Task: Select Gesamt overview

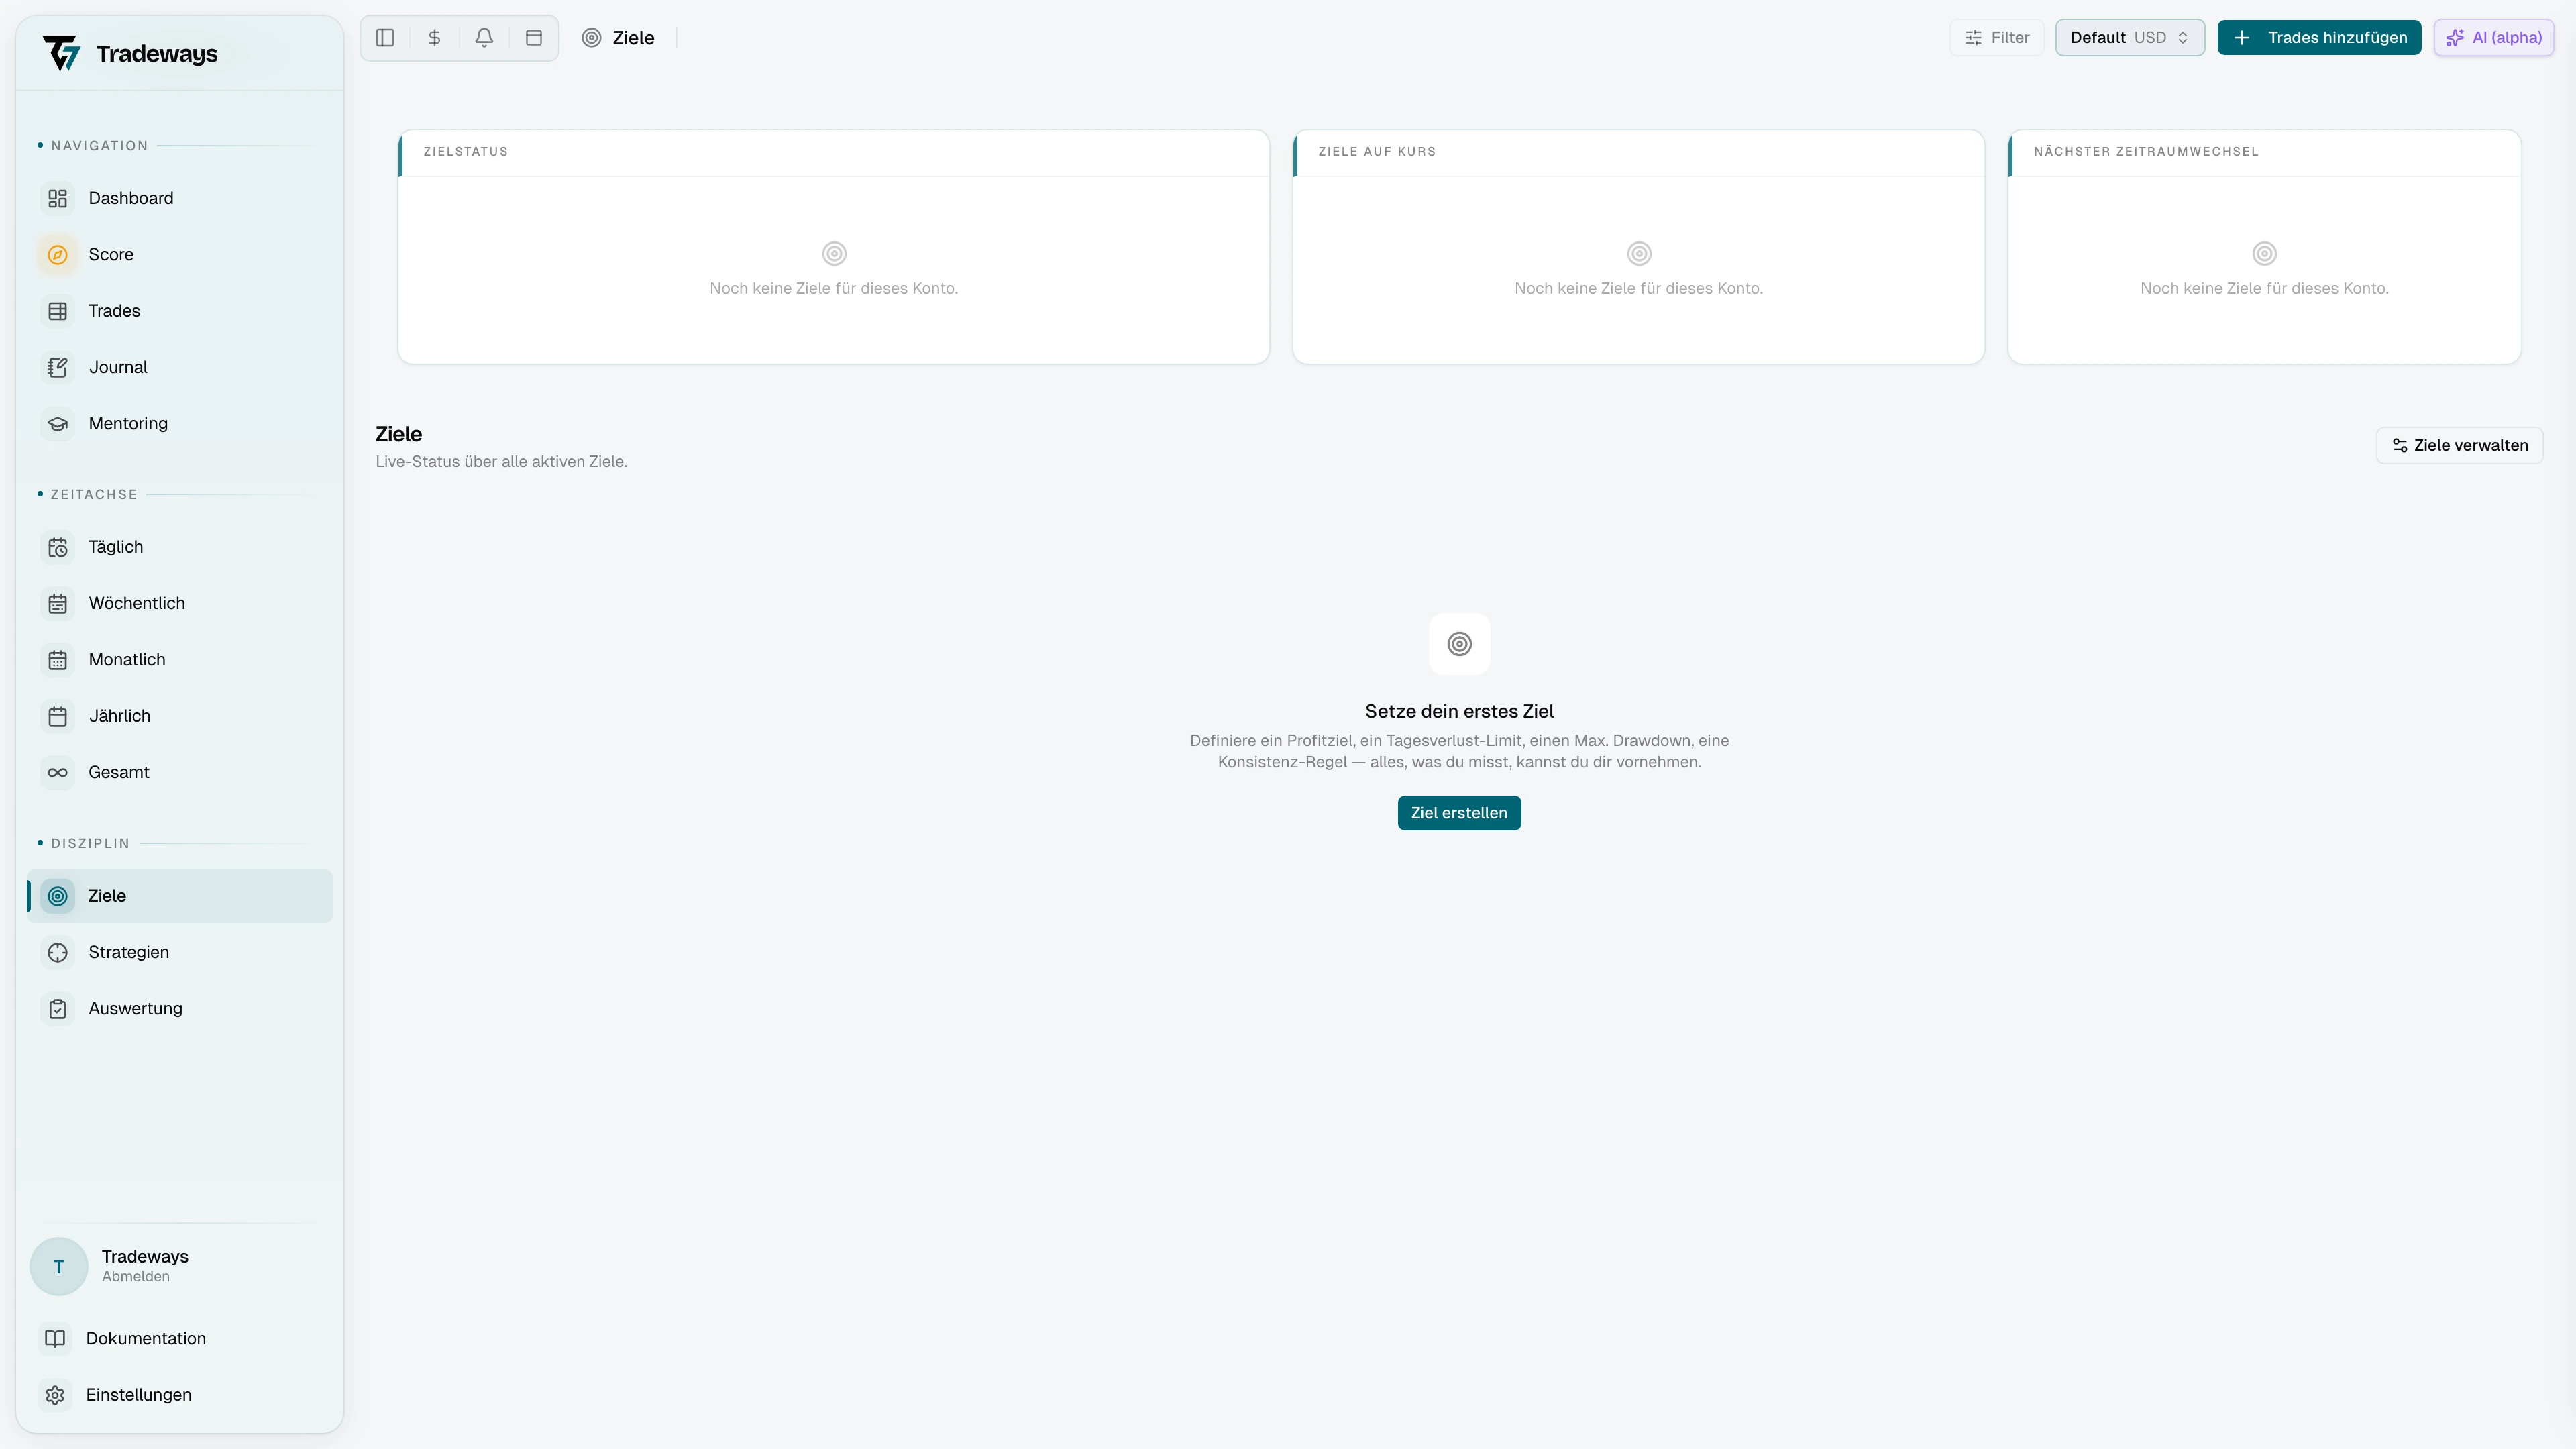Action: (x=180, y=773)
